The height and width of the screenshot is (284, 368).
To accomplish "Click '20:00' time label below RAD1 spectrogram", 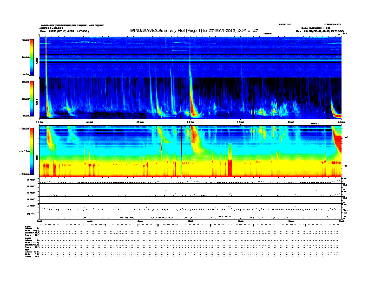I will (291, 122).
